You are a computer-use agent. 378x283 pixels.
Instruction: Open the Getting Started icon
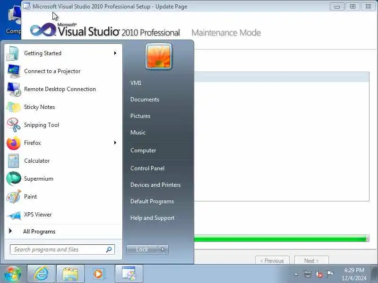coord(13,53)
